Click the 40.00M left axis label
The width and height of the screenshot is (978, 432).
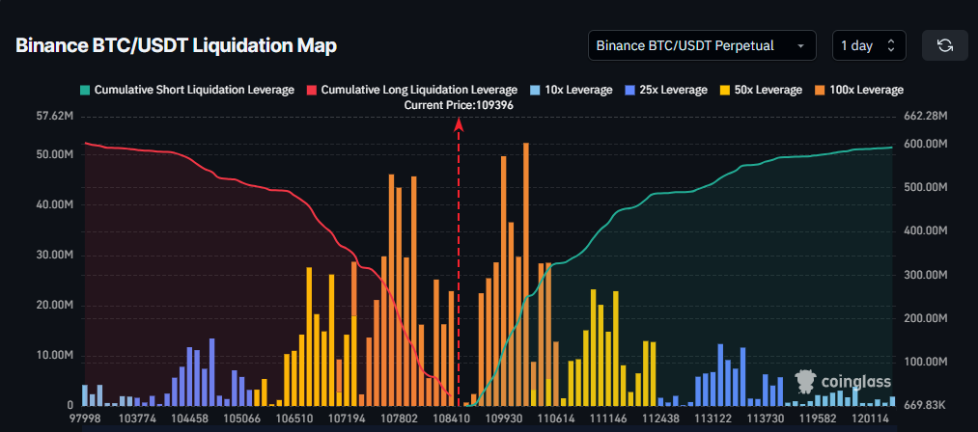click(x=55, y=204)
